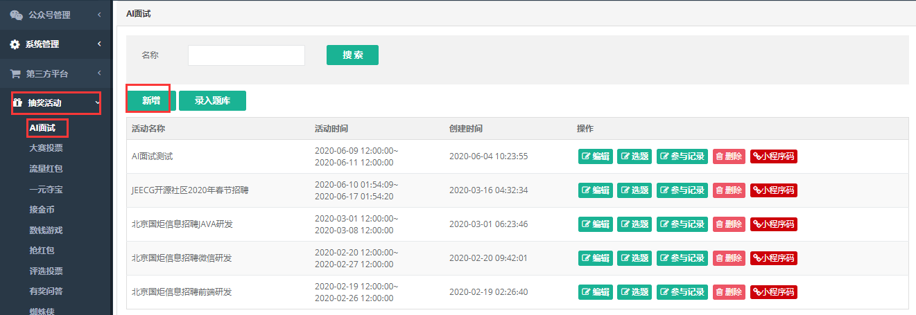
Task: Edit the 北京国炬信息招聘微信研发 row
Action: [x=596, y=258]
